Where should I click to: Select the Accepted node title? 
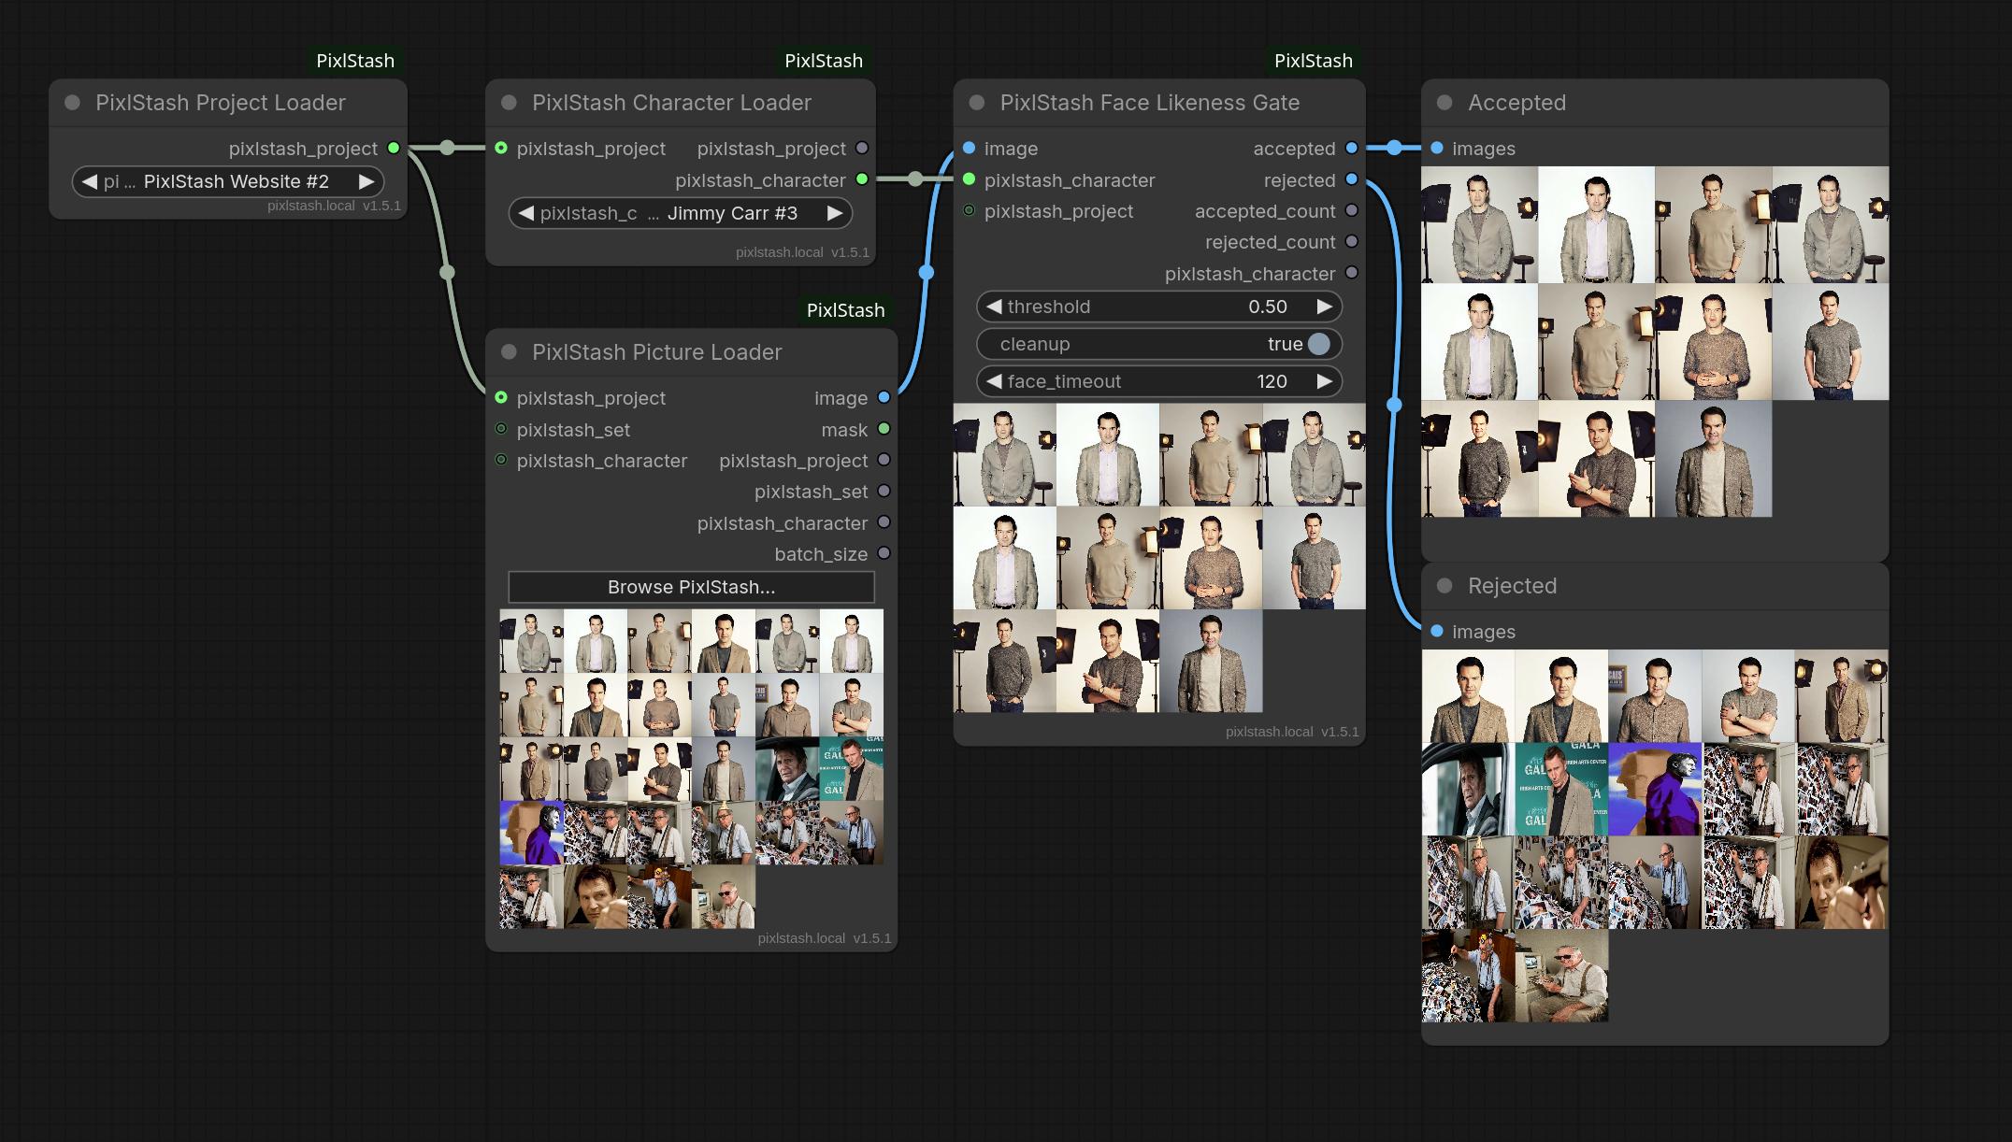pyautogui.click(x=1516, y=103)
